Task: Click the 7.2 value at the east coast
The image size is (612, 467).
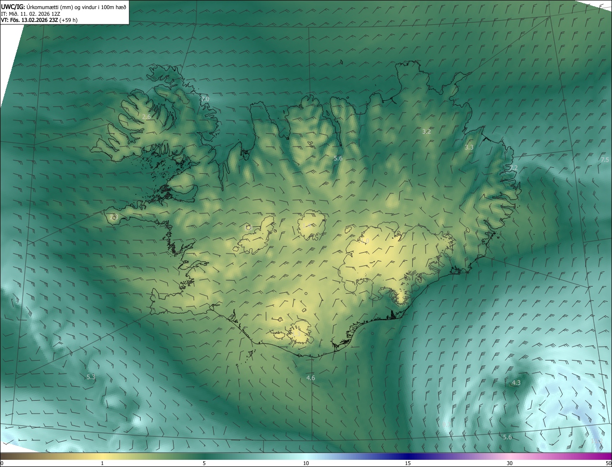Action: tap(513, 168)
